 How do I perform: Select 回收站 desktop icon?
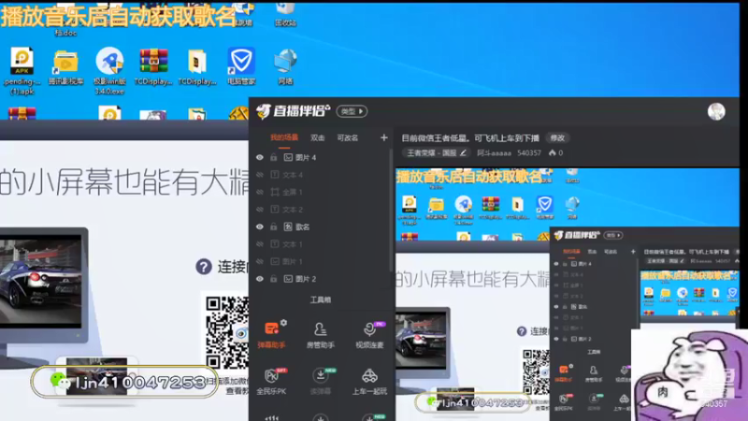point(285,14)
